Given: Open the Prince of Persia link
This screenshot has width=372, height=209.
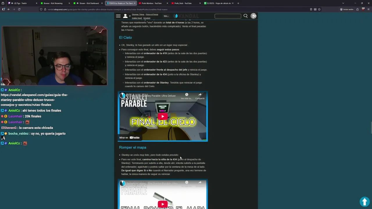Looking at the screenshot, I should click(152, 15).
